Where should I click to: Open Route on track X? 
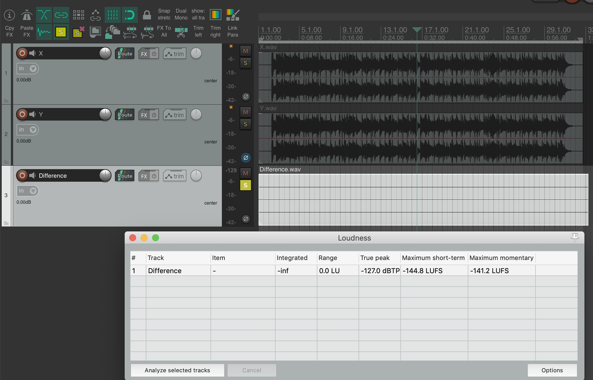coord(125,54)
